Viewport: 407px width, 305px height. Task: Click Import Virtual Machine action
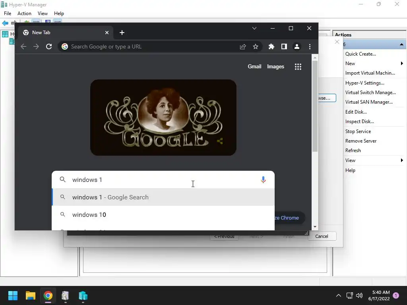coord(370,73)
